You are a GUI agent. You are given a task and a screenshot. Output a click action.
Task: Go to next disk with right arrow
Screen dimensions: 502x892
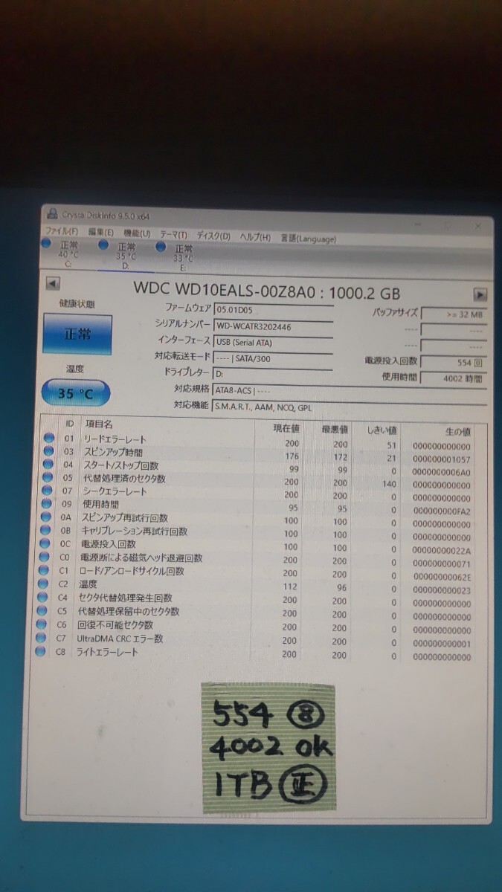[480, 294]
